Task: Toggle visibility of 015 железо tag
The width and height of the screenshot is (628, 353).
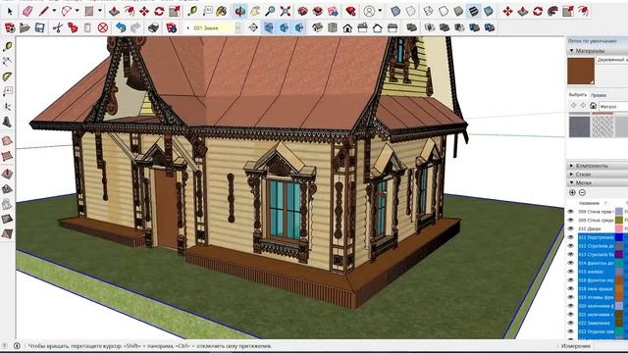Action: click(x=571, y=272)
